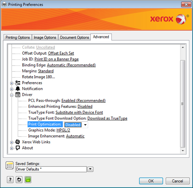Select the Preferences tree label
Image resolution: width=193 pixels, height=188 pixels.
[32, 83]
